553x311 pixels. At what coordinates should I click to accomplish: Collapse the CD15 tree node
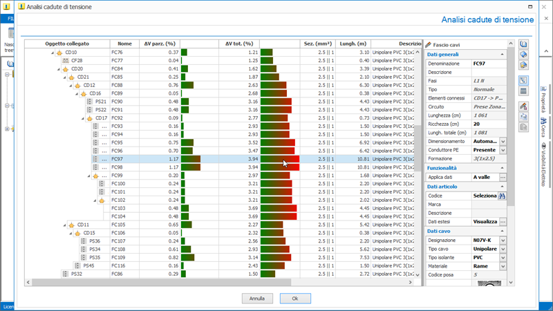71,233
